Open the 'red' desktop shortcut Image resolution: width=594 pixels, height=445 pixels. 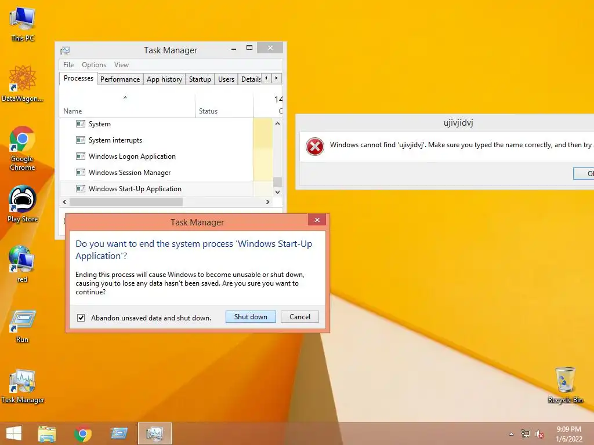tap(23, 264)
